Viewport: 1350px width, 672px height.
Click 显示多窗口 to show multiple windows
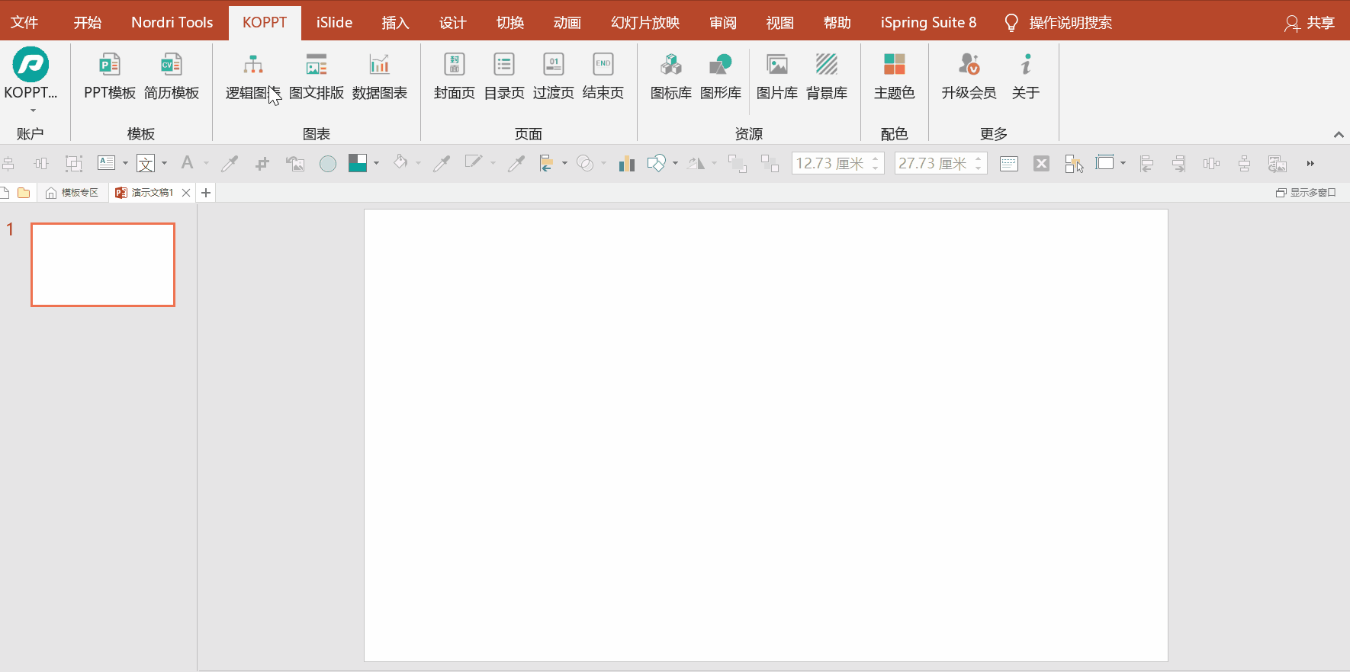coord(1306,193)
